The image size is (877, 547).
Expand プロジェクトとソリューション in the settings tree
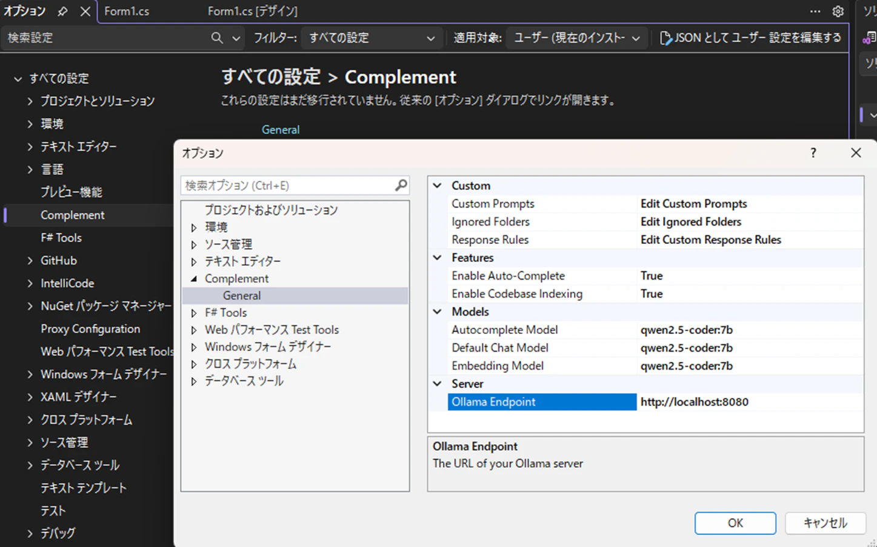click(30, 101)
